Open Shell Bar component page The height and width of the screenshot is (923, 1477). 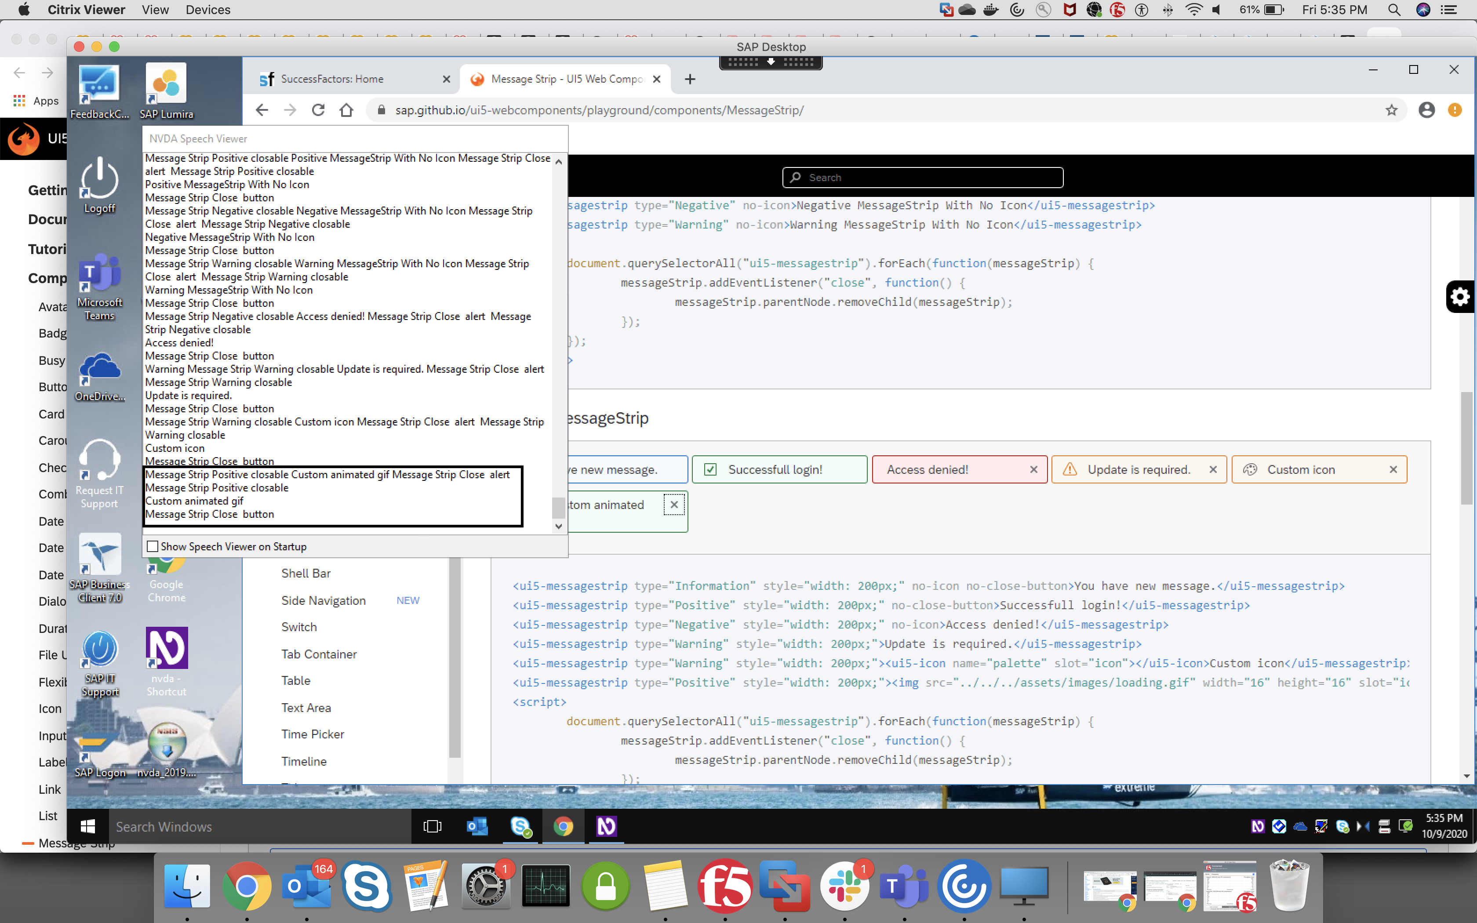coord(306,573)
